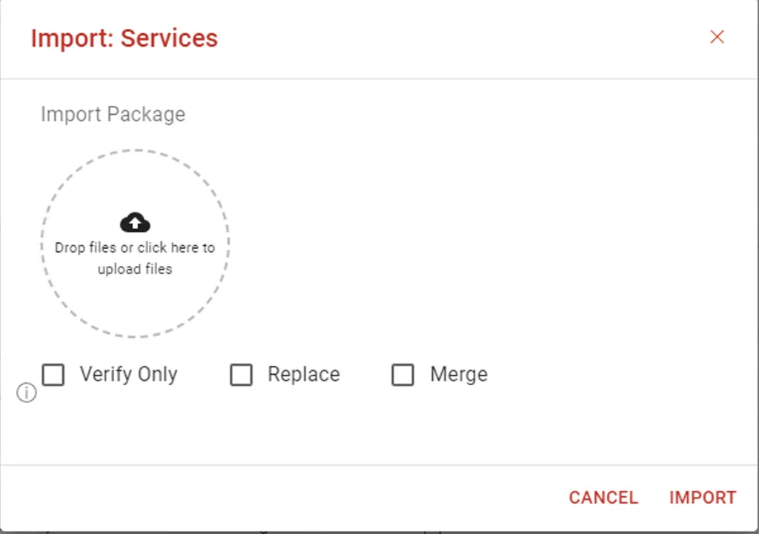The width and height of the screenshot is (759, 534).
Task: Click the 'Replace' option label
Action: pos(304,374)
